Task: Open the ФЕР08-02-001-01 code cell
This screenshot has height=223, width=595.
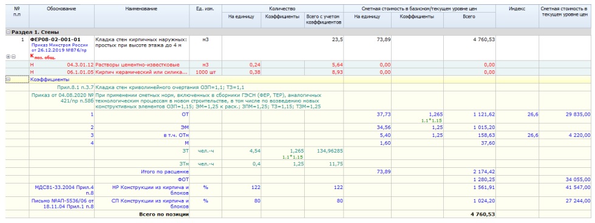Action: (55, 39)
